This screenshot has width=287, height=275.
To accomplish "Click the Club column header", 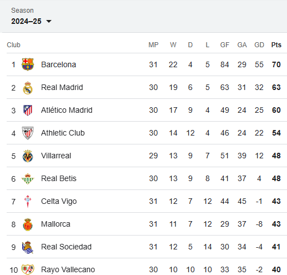I will coord(13,45).
